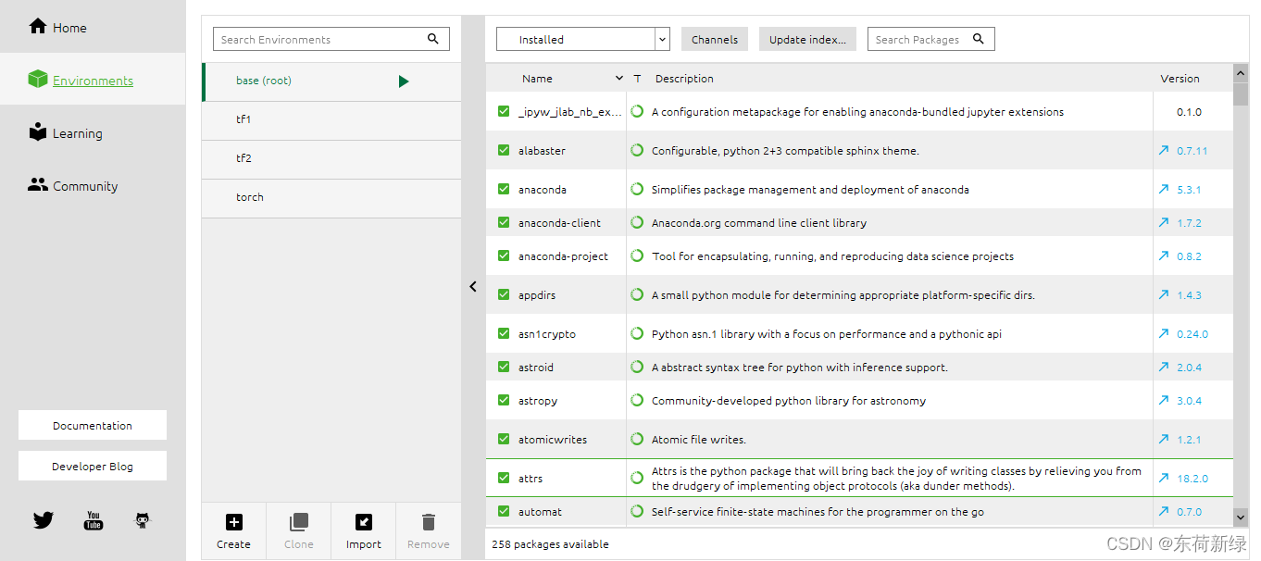The height and width of the screenshot is (561, 1261).
Task: Open the Developer Blog button
Action: (93, 466)
